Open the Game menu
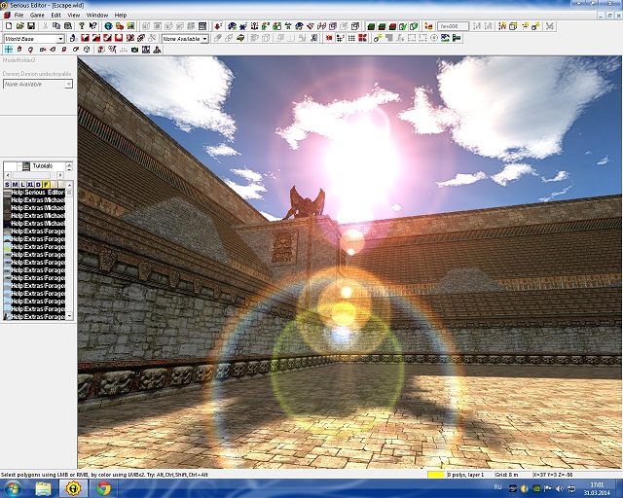623x498 pixels. (37, 16)
